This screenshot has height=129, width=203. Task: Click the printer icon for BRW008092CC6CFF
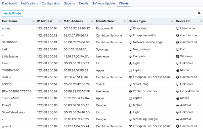pyautogui.click(x=130, y=91)
